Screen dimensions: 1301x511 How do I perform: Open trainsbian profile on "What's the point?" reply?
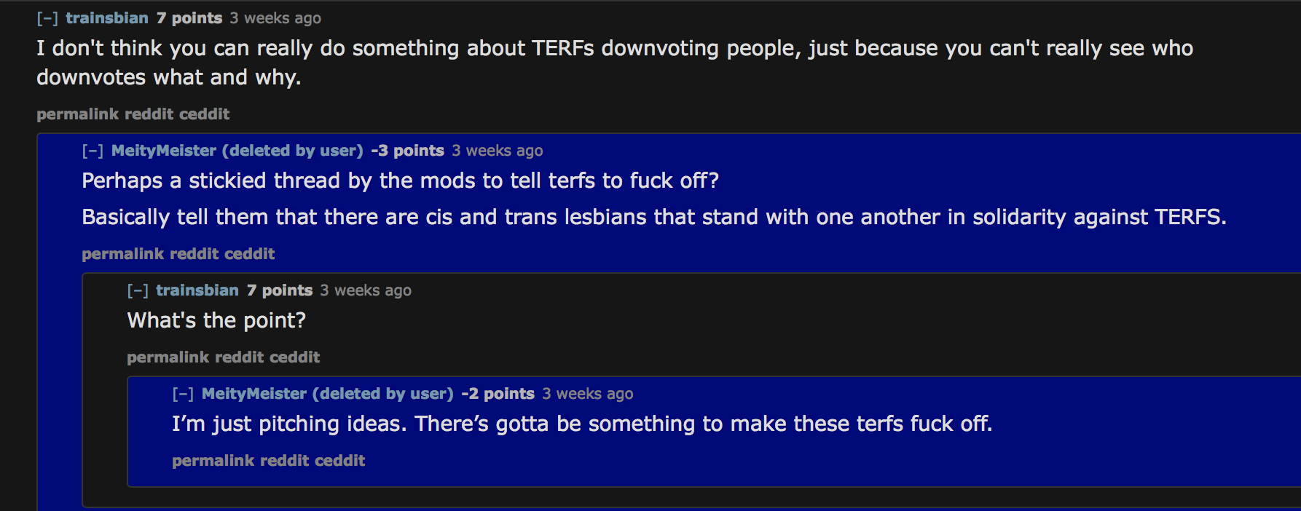point(197,290)
